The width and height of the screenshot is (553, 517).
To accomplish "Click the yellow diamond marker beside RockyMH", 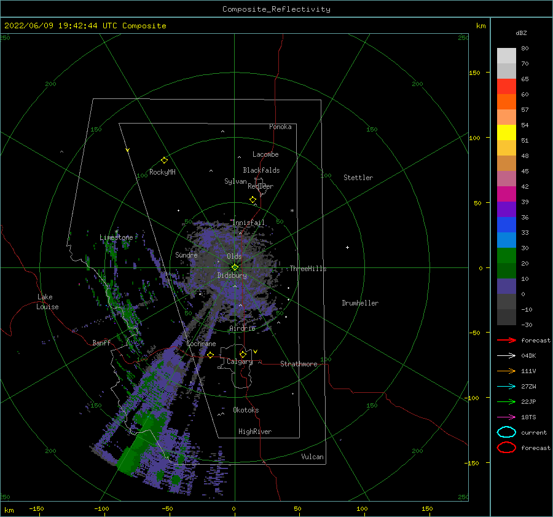I will 164,160.
